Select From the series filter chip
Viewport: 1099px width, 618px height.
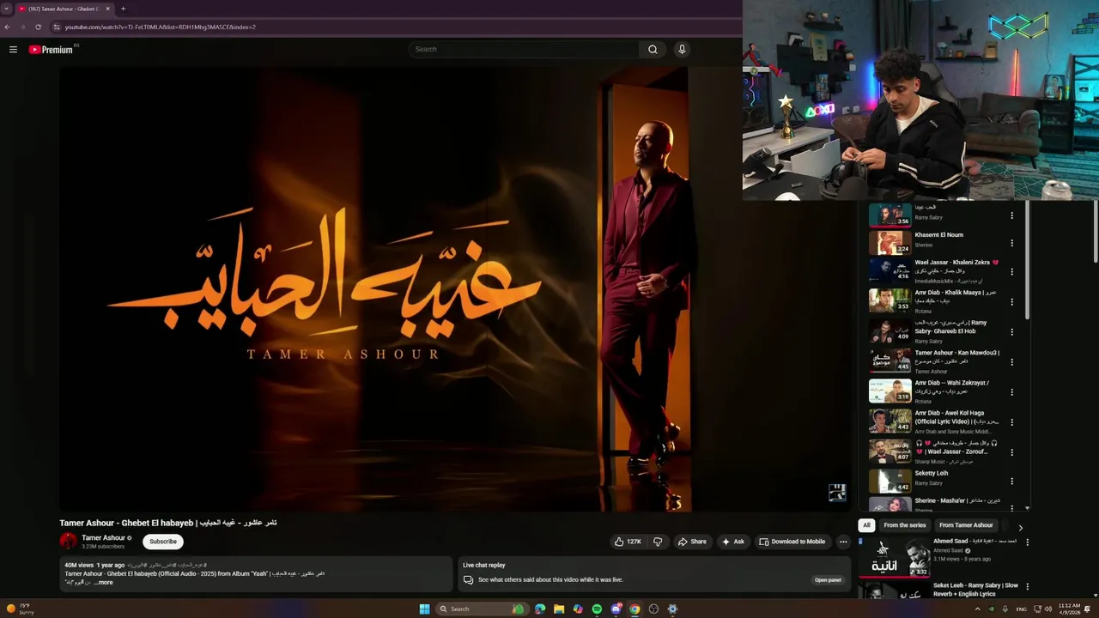click(905, 525)
